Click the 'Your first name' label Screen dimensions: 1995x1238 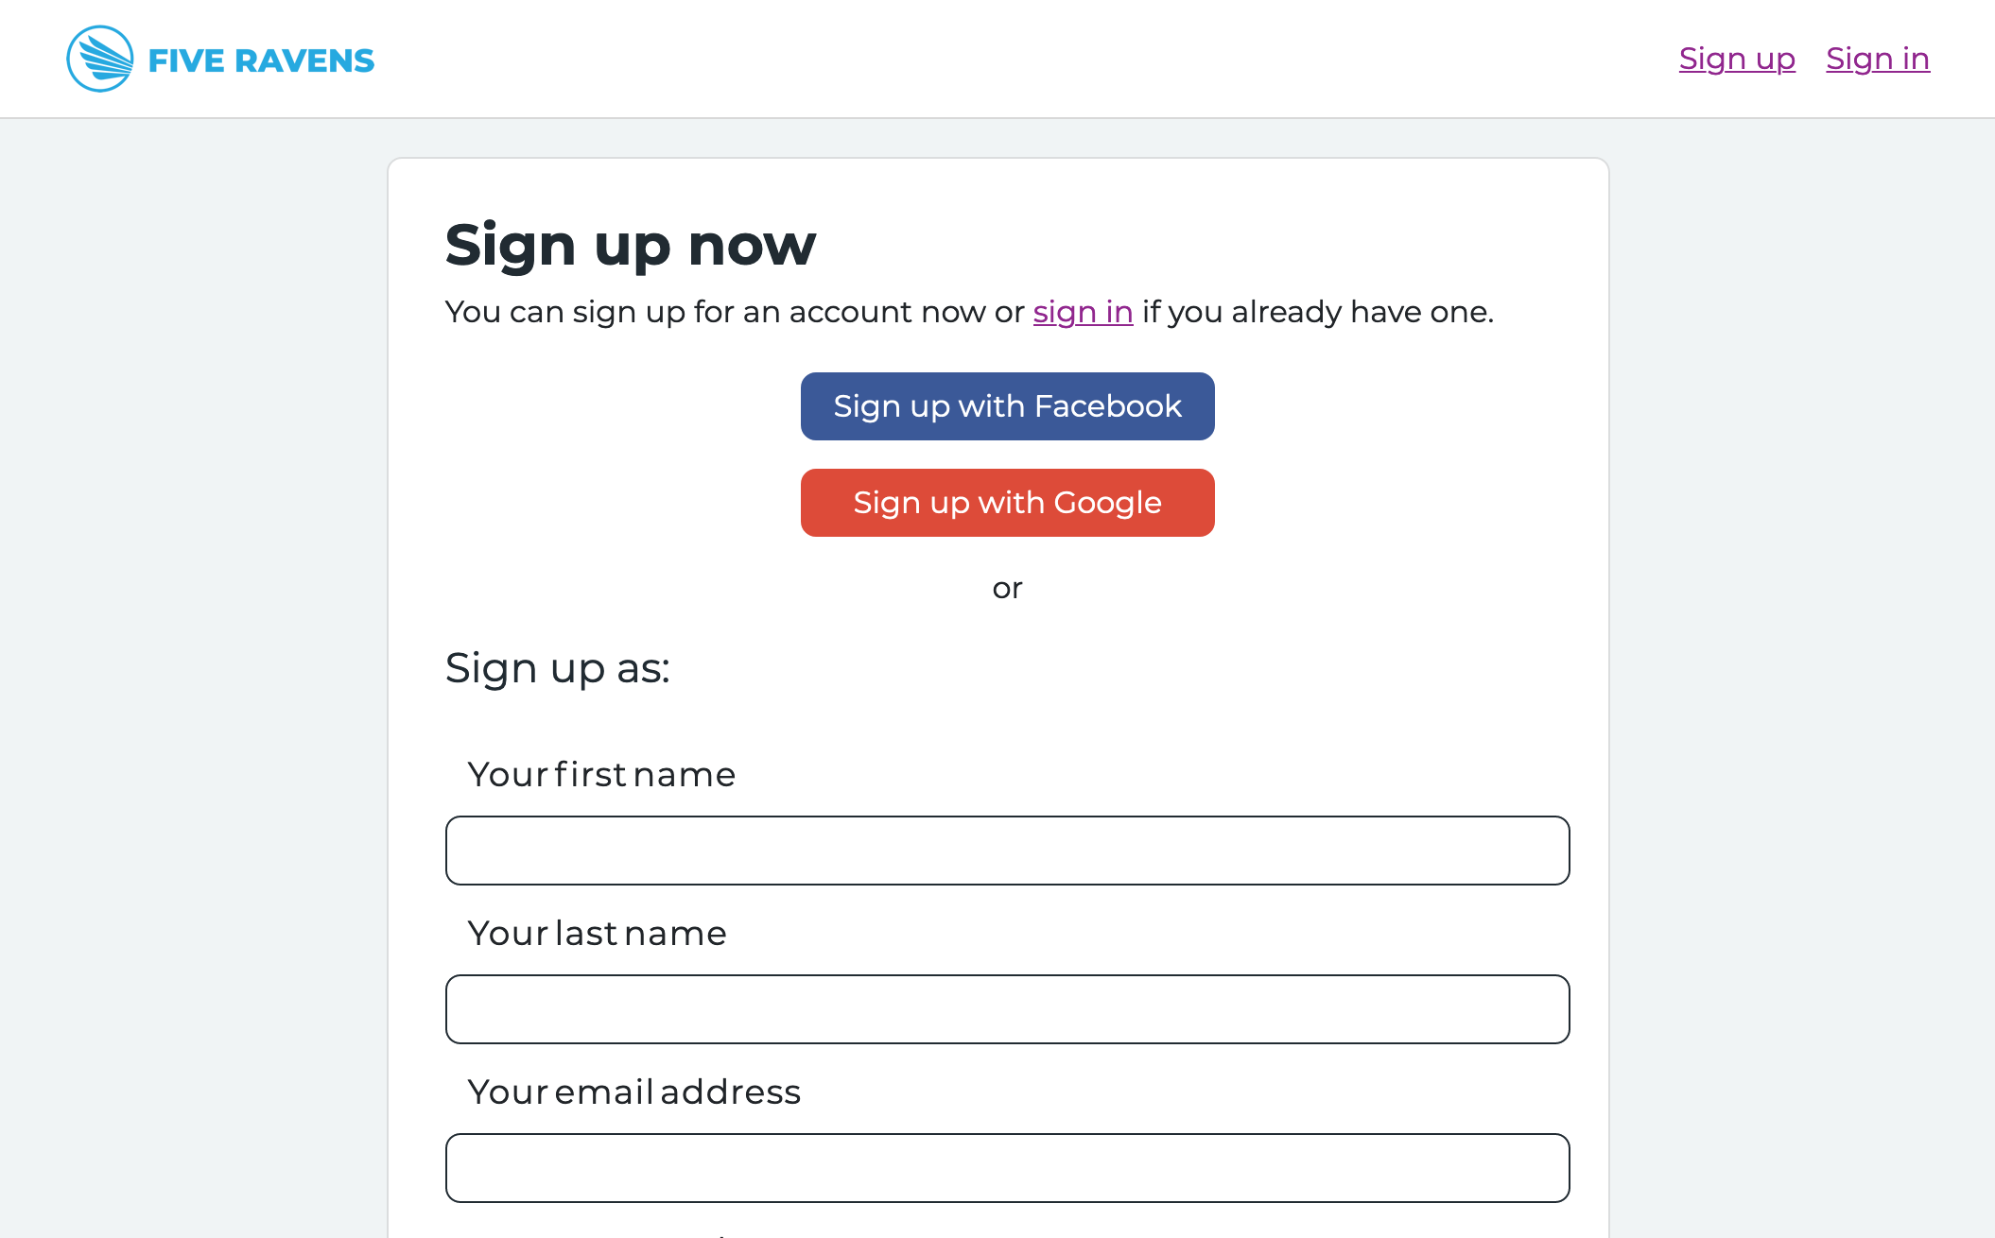tap(601, 775)
